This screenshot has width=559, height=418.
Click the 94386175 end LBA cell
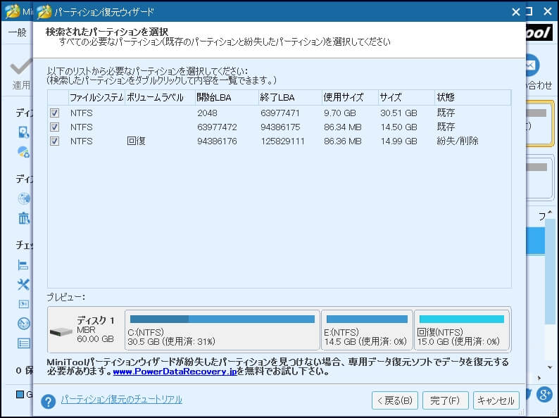[280, 127]
